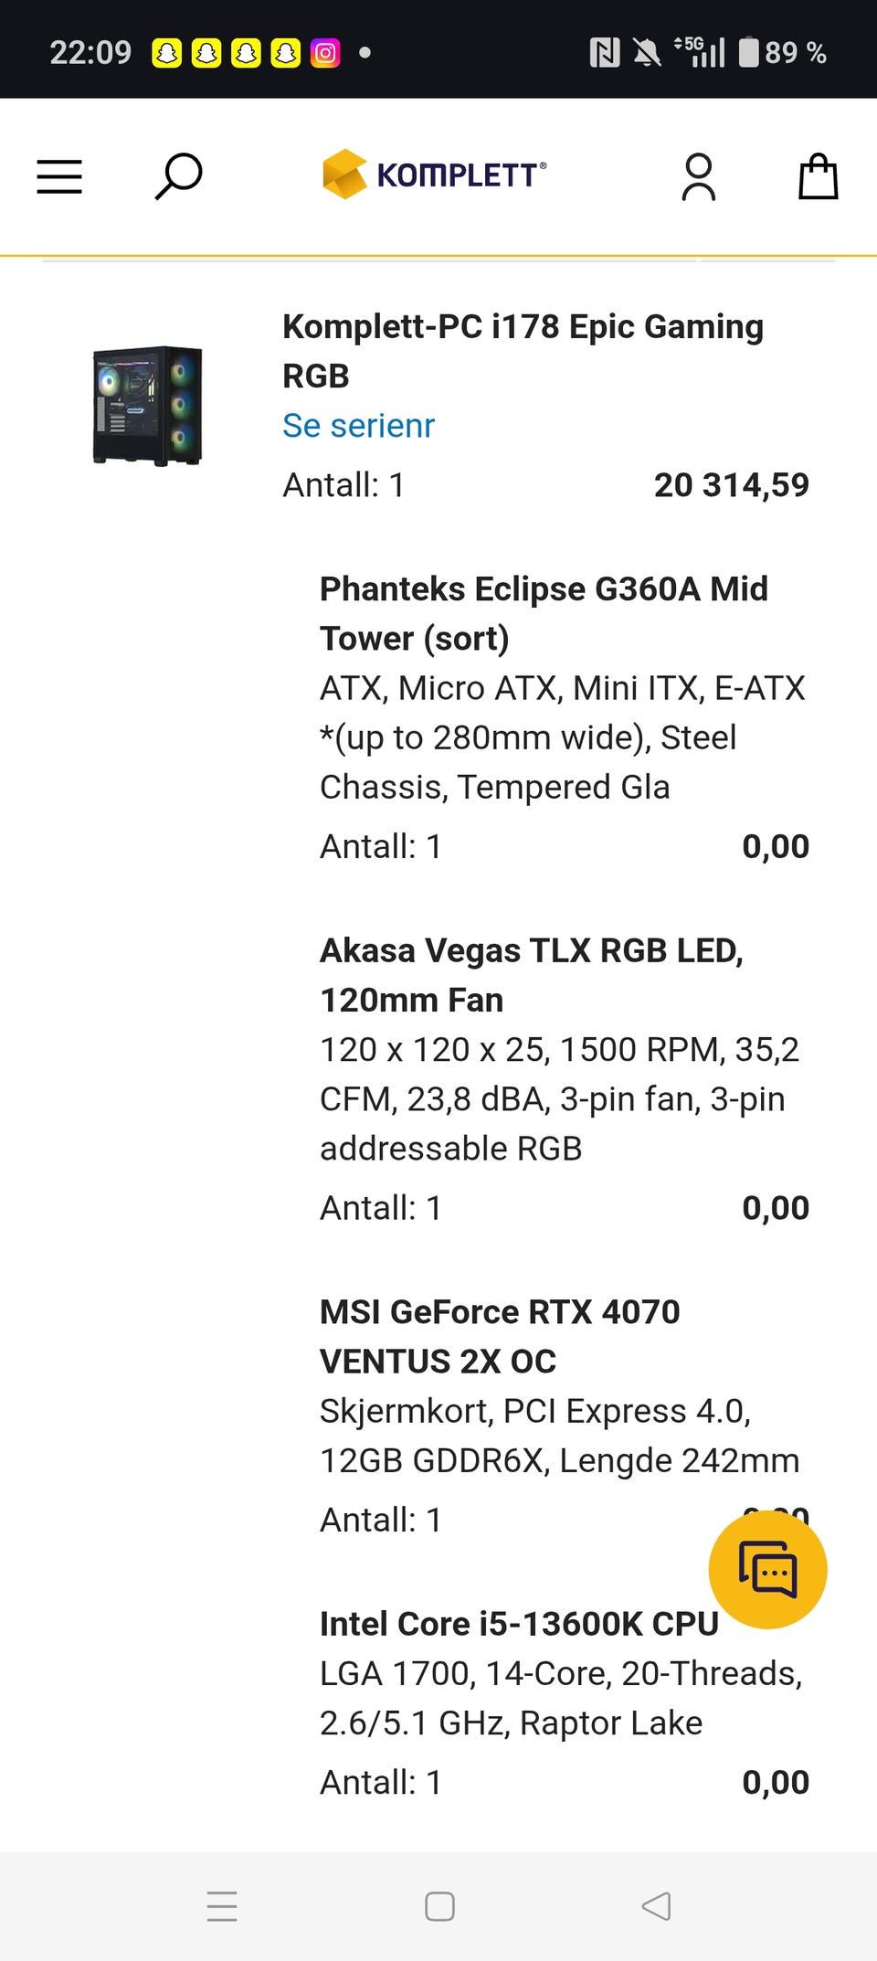Tap first Snapchat notification icon

tap(166, 53)
